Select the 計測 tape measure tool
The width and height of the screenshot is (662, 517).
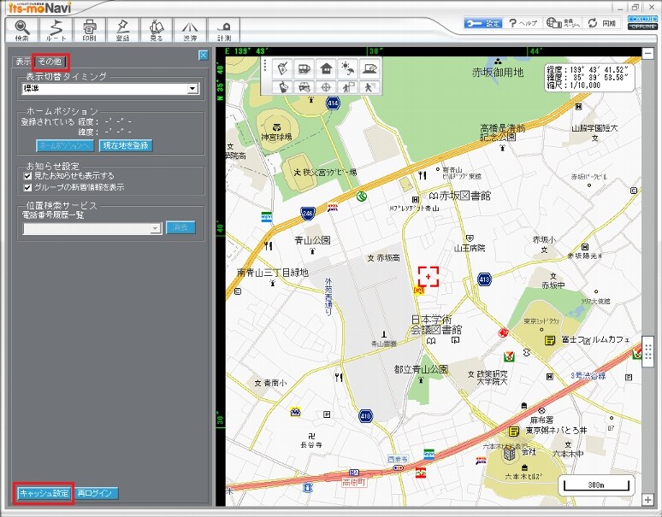[224, 30]
